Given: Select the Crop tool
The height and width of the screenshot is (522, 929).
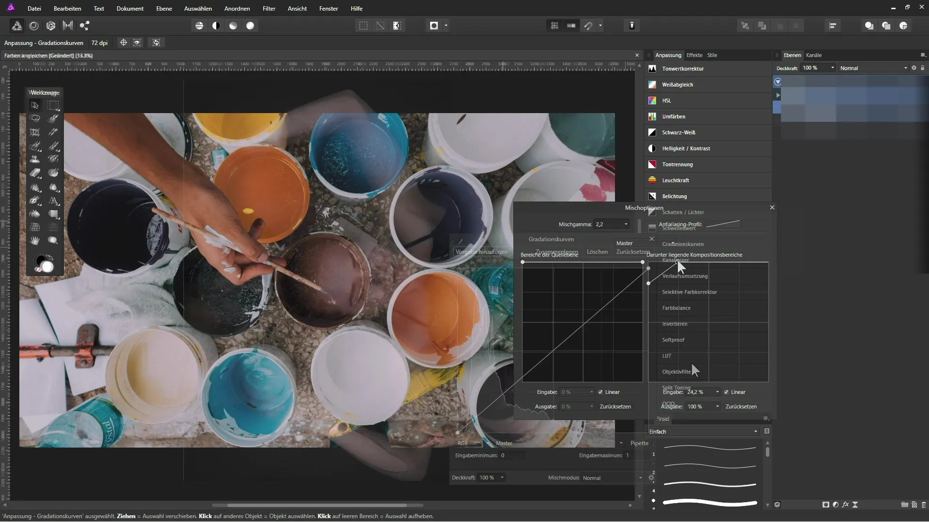Looking at the screenshot, I should (35, 132).
